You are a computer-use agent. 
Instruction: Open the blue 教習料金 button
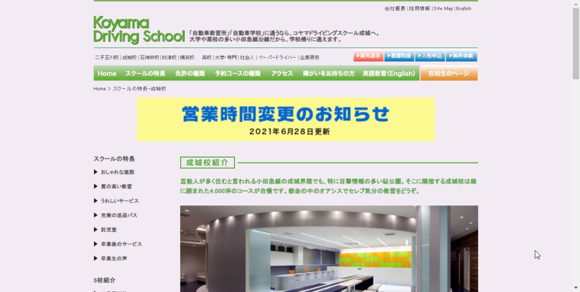tap(399, 57)
